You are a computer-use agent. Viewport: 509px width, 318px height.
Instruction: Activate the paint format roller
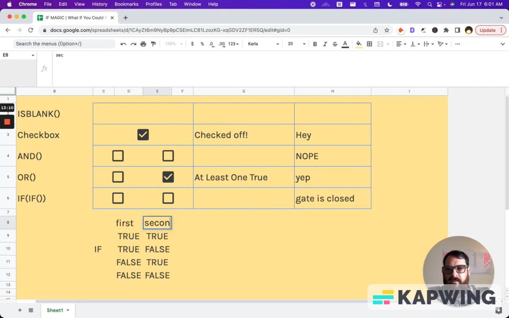[153, 44]
